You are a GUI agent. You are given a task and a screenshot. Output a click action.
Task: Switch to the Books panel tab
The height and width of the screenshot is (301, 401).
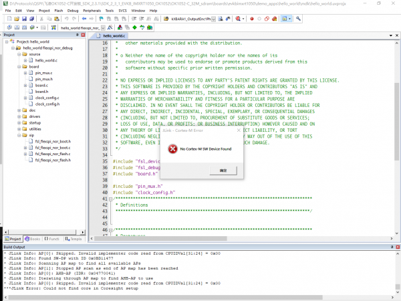(x=33, y=238)
